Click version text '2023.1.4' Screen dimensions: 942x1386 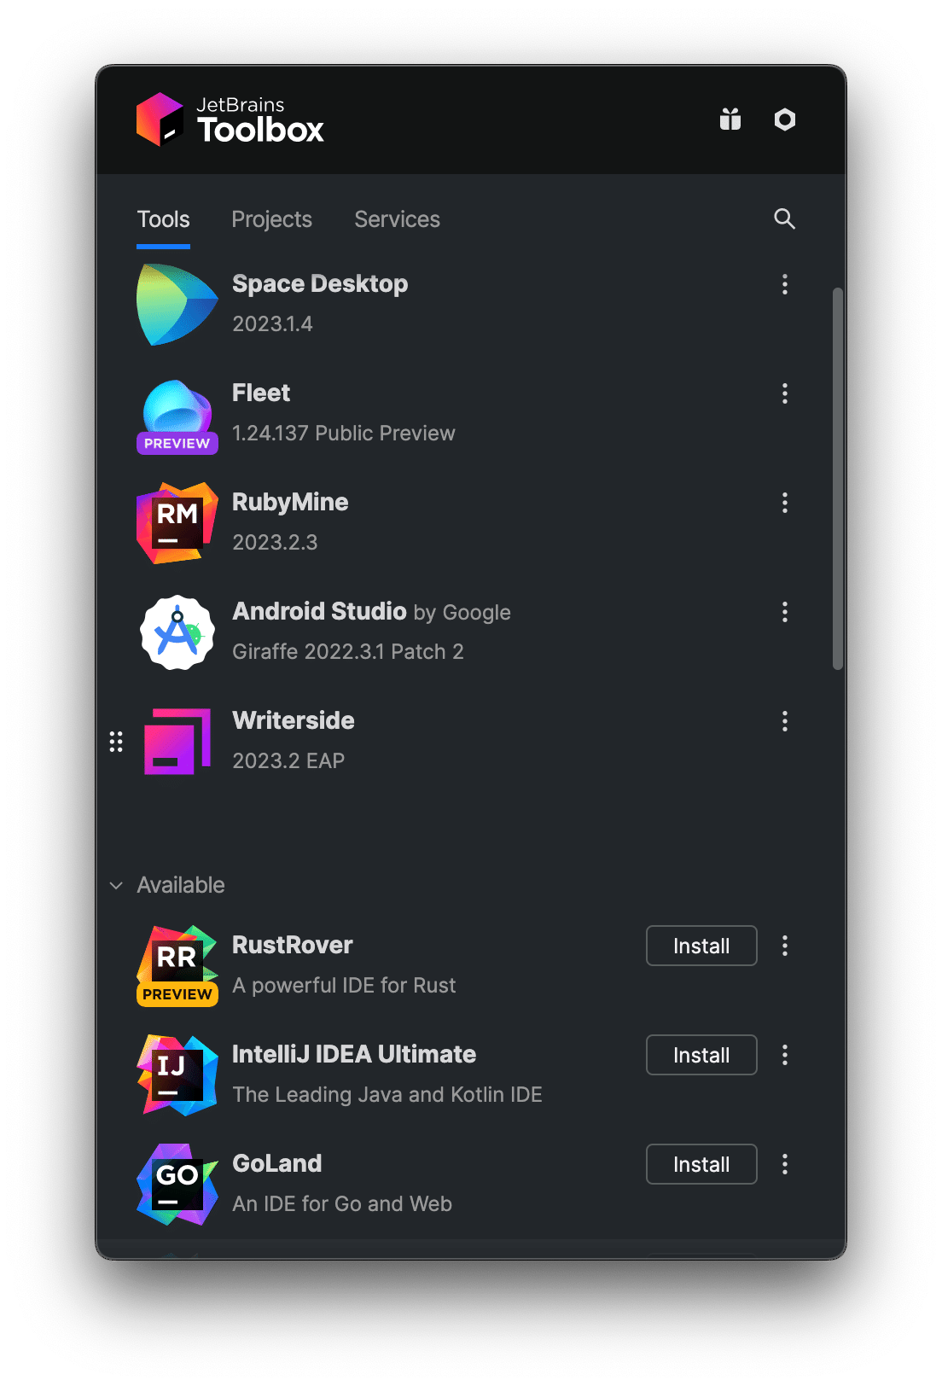272,324
